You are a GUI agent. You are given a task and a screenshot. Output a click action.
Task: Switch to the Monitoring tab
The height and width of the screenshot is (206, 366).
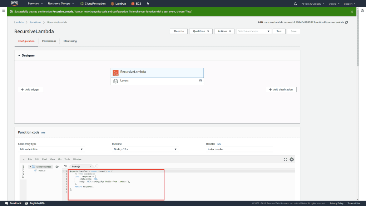70,41
